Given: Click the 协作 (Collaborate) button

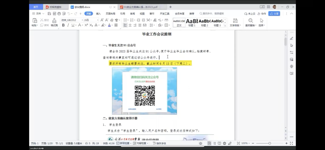Looking at the screenshot, I should point(262,14).
